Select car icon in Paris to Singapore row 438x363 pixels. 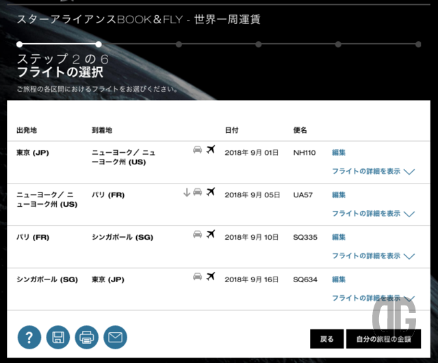198,234
